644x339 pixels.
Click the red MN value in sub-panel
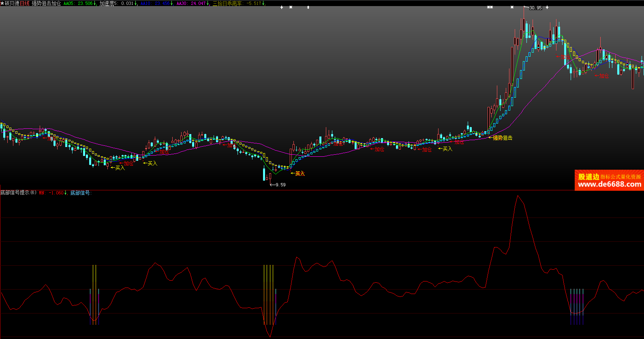click(x=53, y=193)
